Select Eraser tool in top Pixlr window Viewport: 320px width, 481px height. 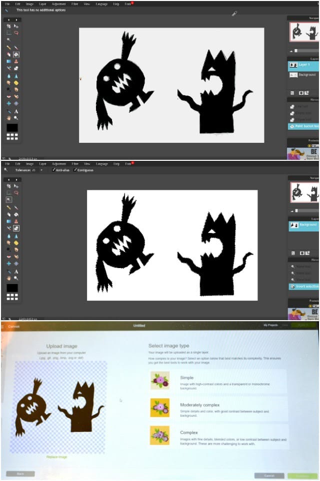click(8, 55)
